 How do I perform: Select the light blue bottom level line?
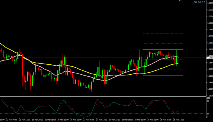(x=163, y=96)
